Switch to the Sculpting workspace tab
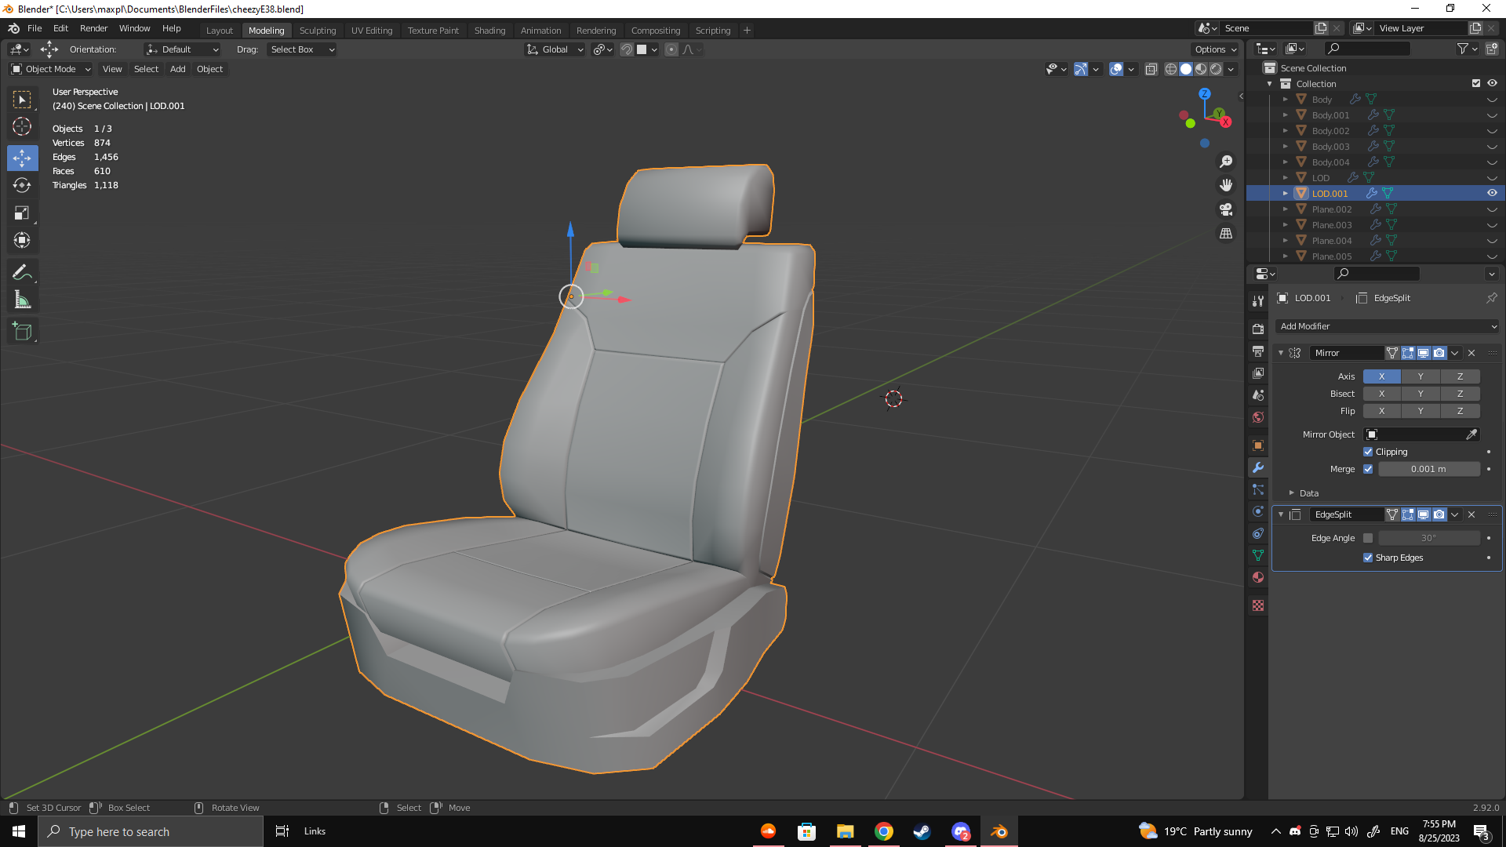The height and width of the screenshot is (847, 1506). (x=318, y=31)
